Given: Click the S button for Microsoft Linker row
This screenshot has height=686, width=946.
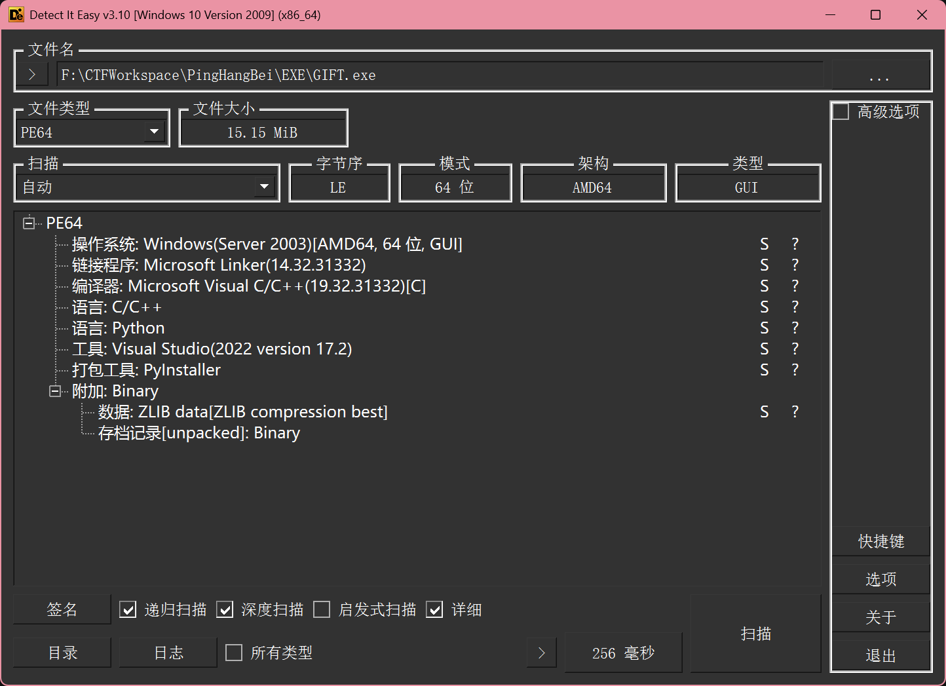Looking at the screenshot, I should [764, 265].
